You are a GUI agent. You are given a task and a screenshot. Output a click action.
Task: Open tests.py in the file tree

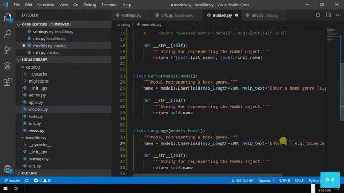coord(63,116)
